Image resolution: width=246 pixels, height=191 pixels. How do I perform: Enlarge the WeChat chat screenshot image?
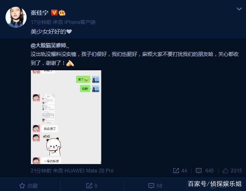click(66, 117)
